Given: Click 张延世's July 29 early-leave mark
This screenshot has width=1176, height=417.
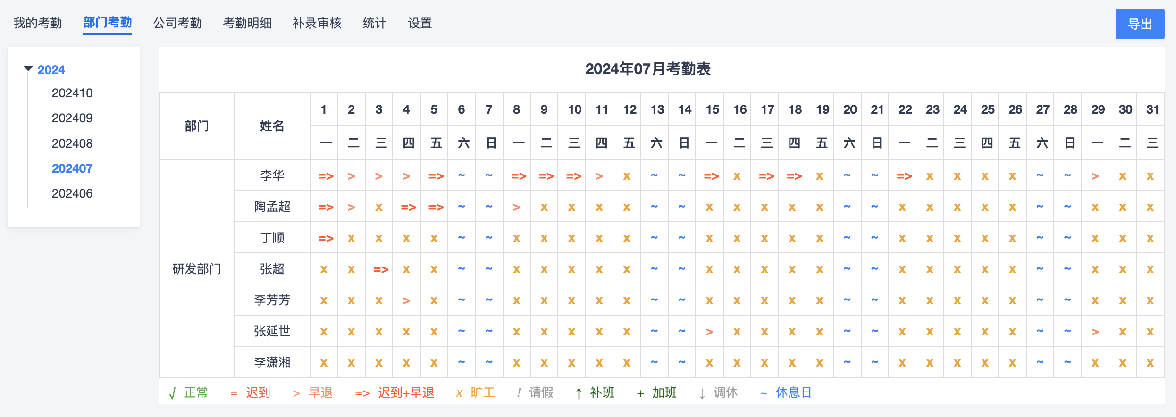Looking at the screenshot, I should (1095, 332).
